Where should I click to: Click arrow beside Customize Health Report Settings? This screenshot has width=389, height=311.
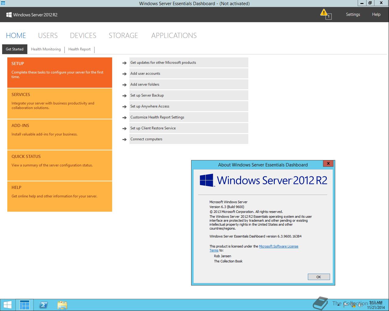click(124, 118)
